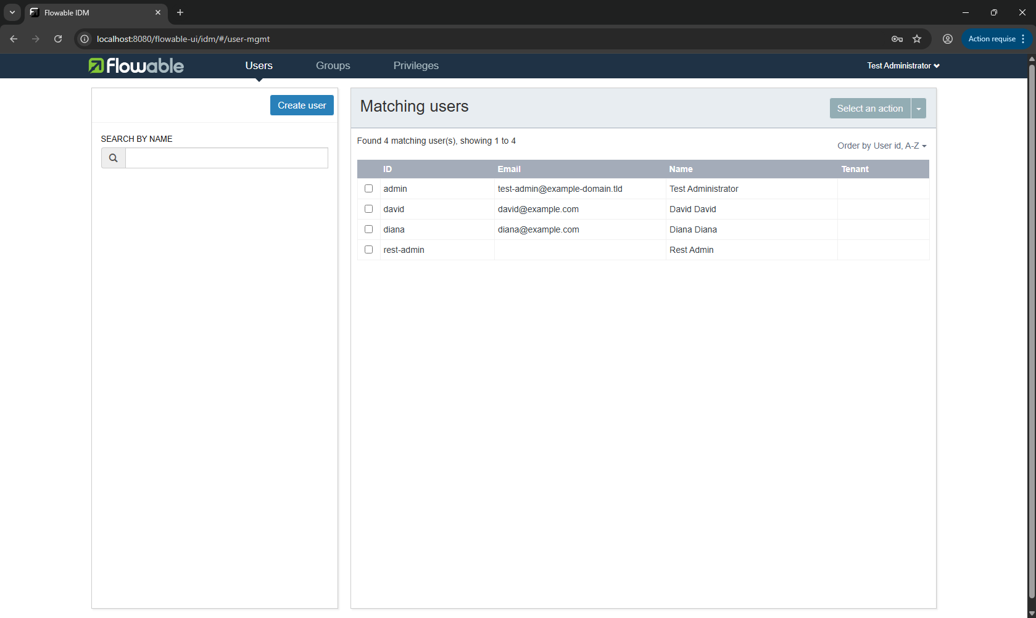The height and width of the screenshot is (618, 1036).
Task: Open the password manager key icon
Action: point(897,39)
